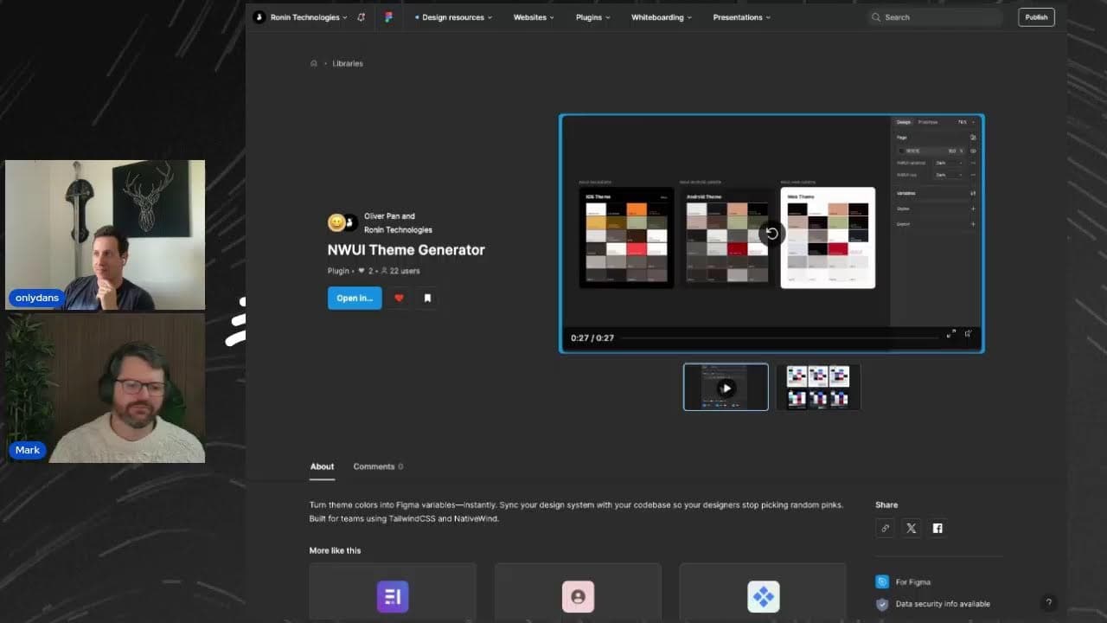Viewport: 1107px width, 623px height.
Task: Share plugin on X (Twitter)
Action: click(911, 528)
